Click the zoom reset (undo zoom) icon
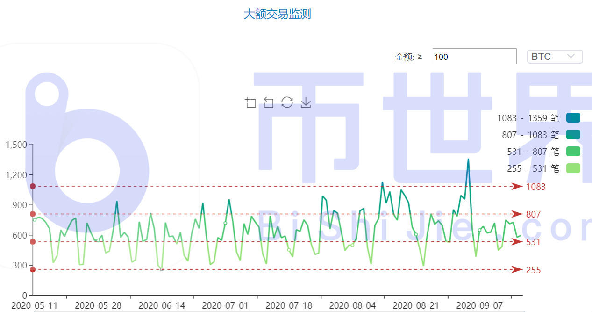This screenshot has width=592, height=312. [x=269, y=102]
